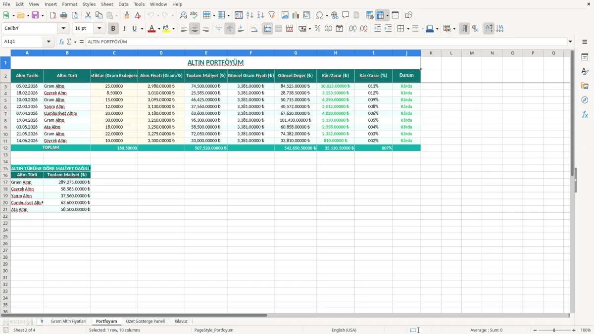Open the Borders dropdown arrow
Image resolution: width=594 pixels, height=334 pixels.
tap(408, 29)
